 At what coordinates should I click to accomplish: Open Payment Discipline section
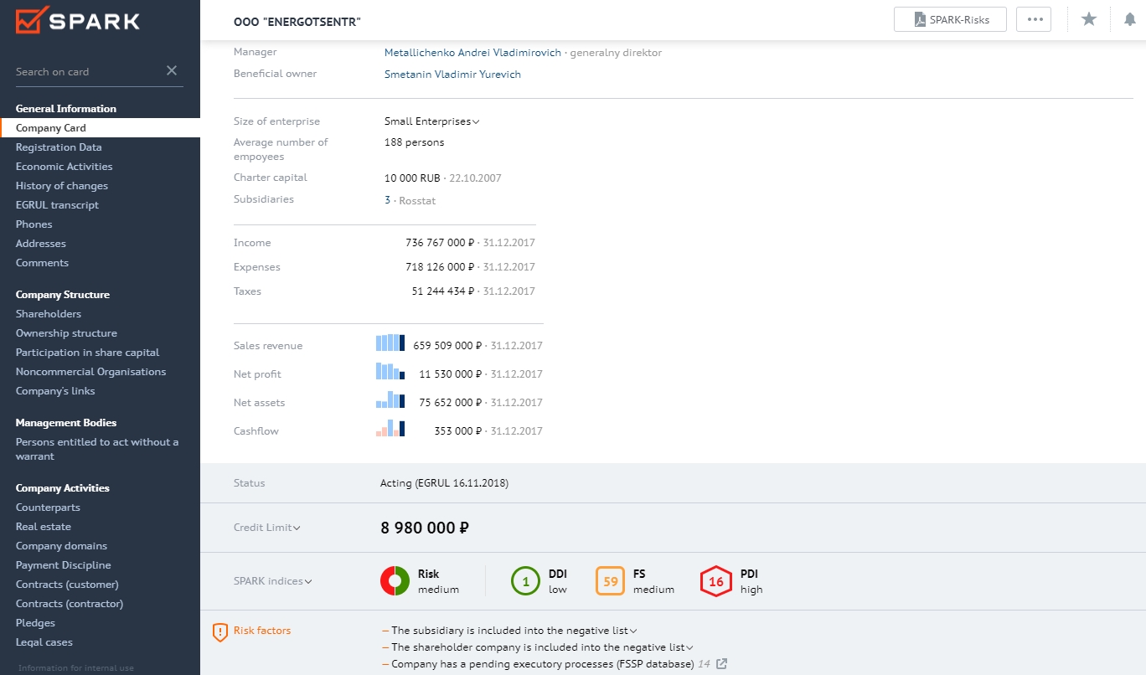[x=64, y=565]
